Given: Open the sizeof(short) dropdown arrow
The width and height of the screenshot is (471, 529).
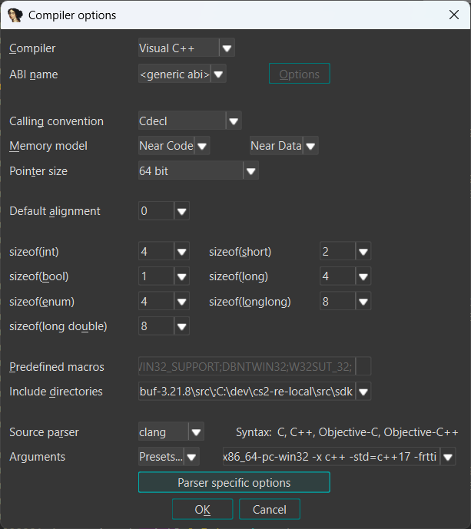Looking at the screenshot, I should (x=363, y=251).
